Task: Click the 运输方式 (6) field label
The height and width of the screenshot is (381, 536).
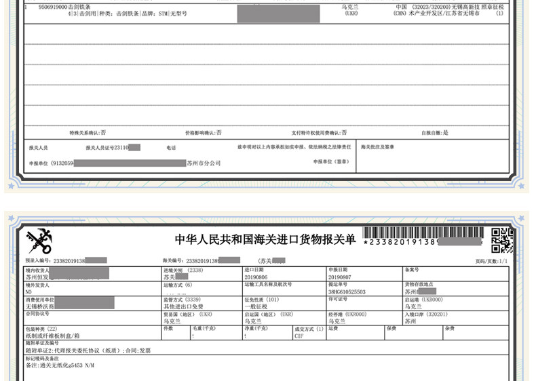Action: click(178, 285)
